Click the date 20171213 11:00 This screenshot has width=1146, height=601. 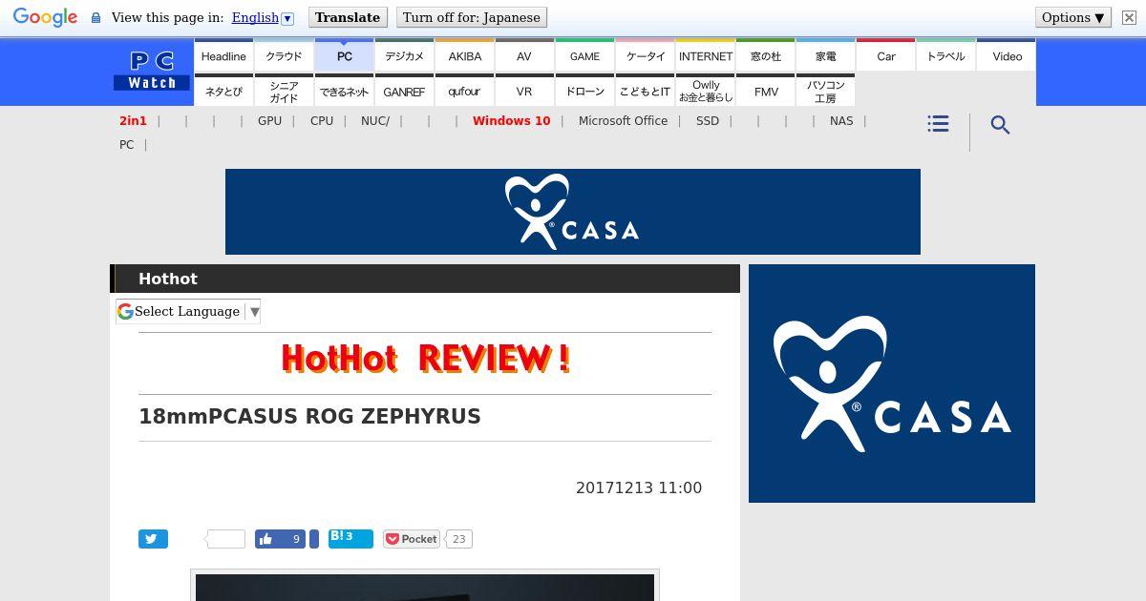pyautogui.click(x=639, y=487)
